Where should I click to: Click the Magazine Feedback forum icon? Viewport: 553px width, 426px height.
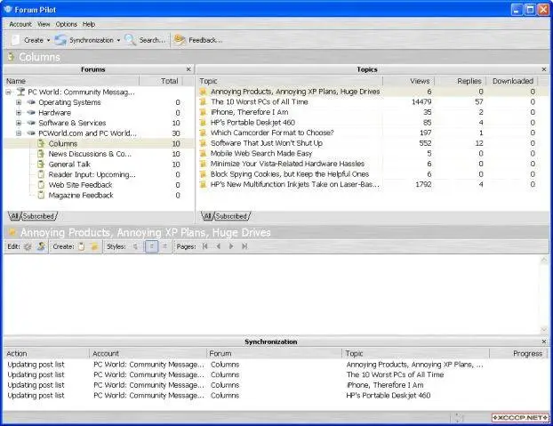(x=41, y=195)
